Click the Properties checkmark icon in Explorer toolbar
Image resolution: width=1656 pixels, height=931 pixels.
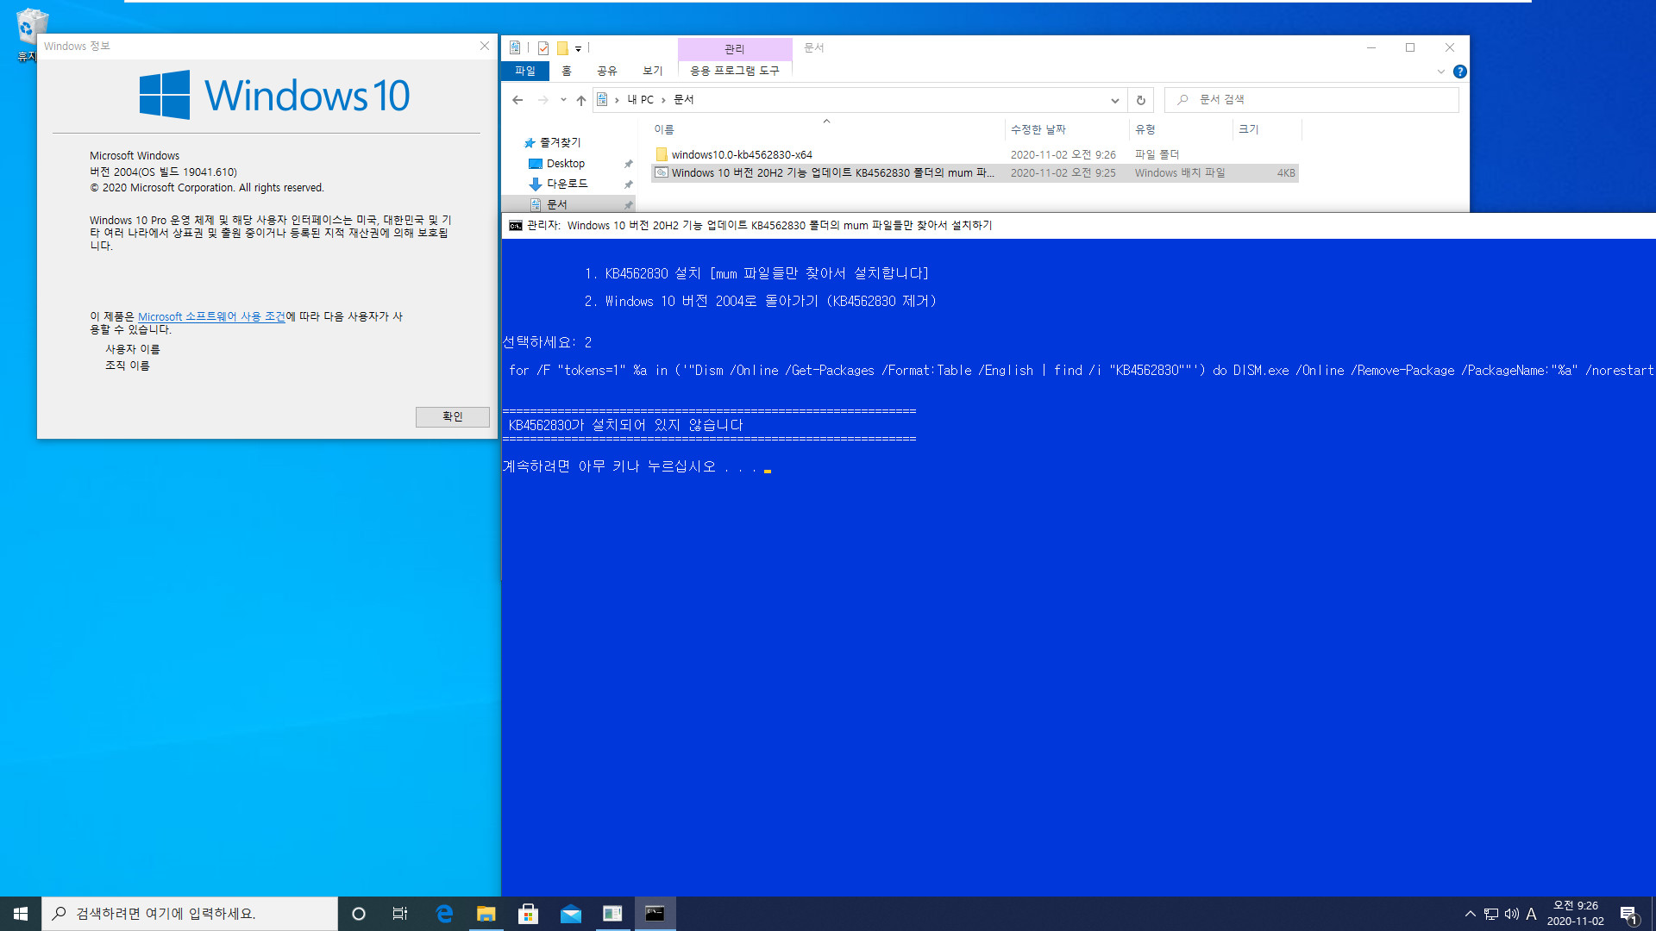(x=543, y=48)
